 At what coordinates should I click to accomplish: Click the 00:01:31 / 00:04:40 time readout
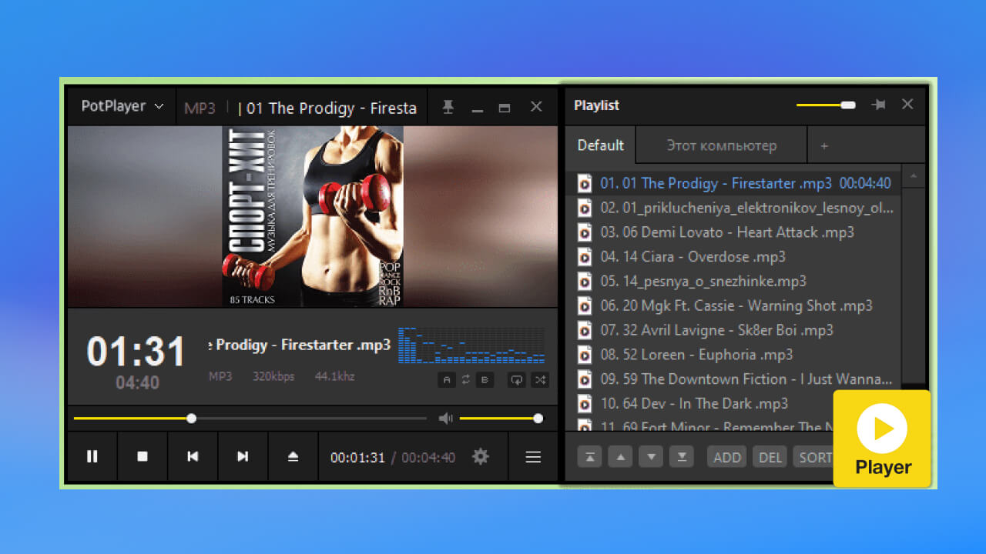[x=393, y=457]
